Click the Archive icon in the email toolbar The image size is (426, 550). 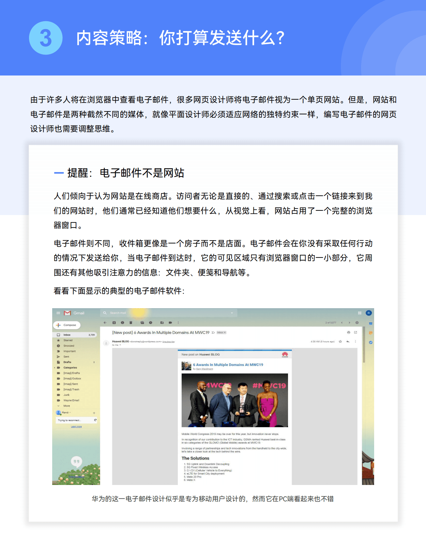(x=114, y=323)
